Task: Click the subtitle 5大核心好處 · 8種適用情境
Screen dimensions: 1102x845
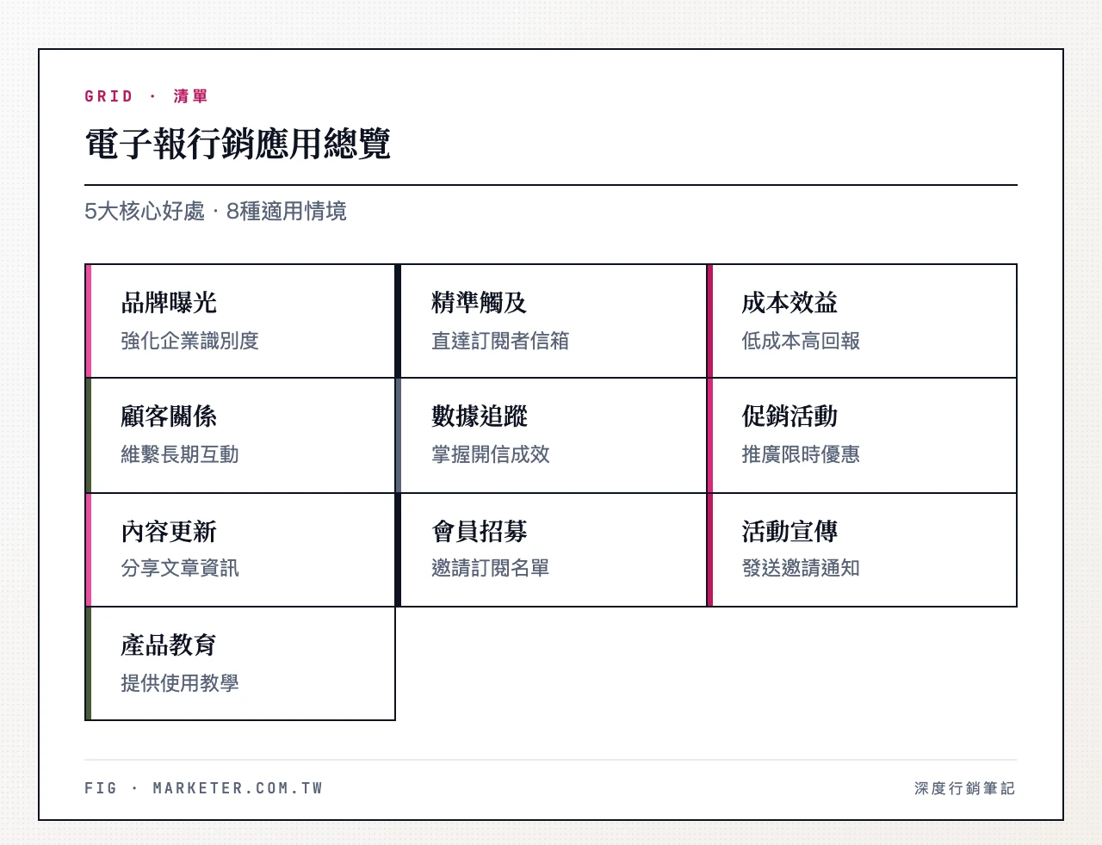Action: tap(215, 211)
